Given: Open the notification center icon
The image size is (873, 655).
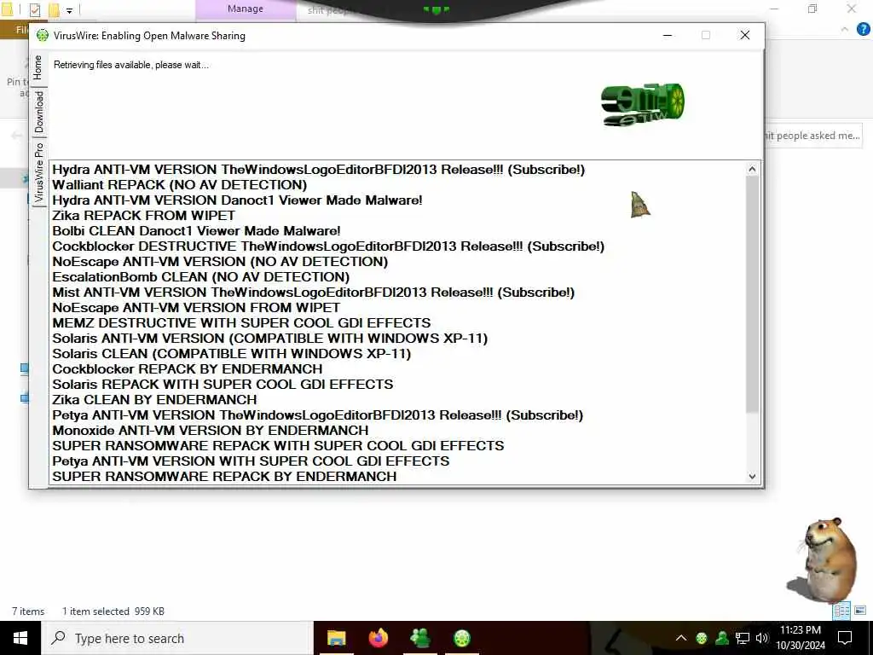Looking at the screenshot, I should coord(845,638).
